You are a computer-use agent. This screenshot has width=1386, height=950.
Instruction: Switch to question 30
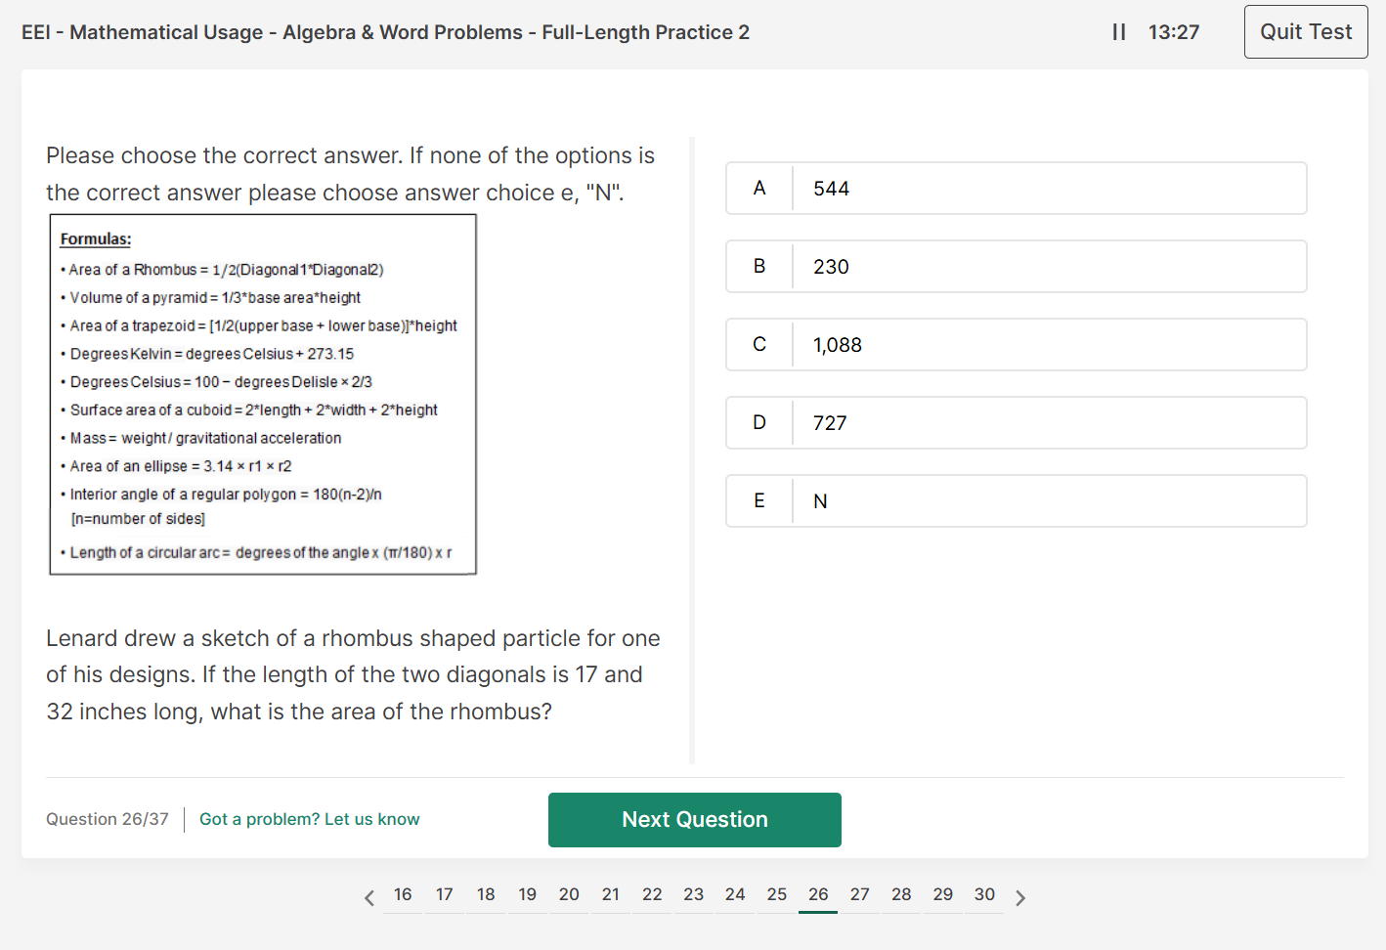click(984, 894)
